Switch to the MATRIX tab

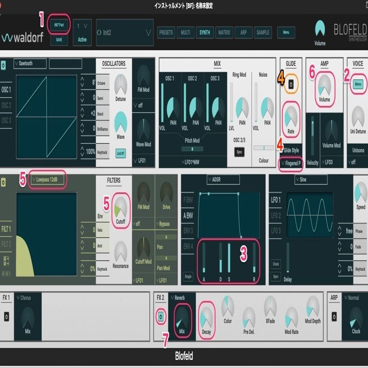pos(224,32)
